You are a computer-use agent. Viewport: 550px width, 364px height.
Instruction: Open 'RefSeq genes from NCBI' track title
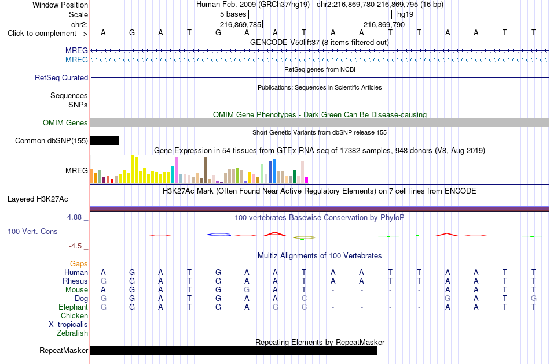320,69
